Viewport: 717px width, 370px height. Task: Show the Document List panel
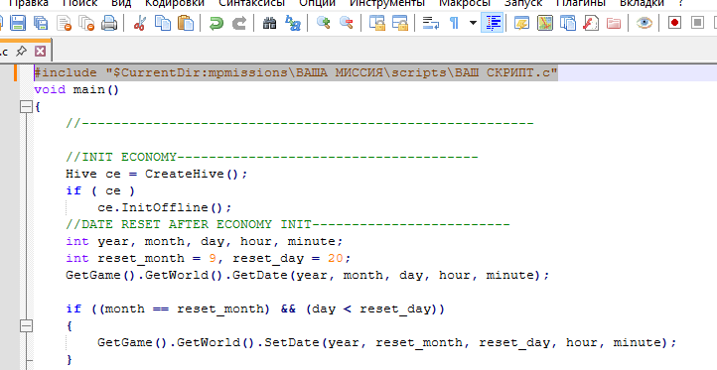[568, 23]
